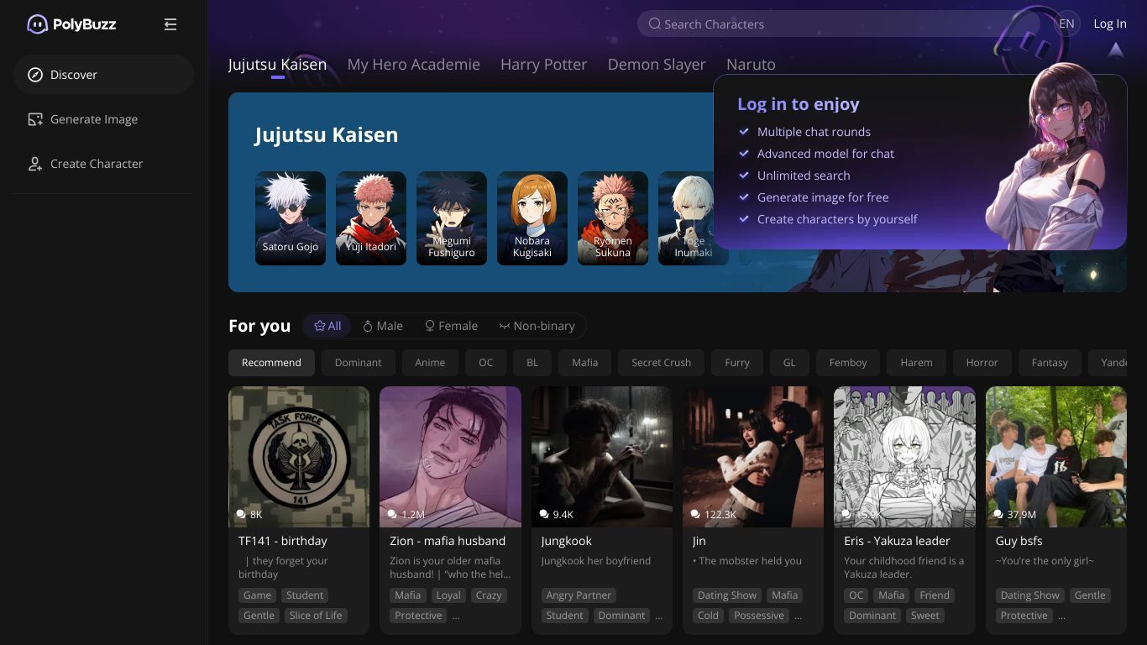Filter characters by Female

(451, 326)
